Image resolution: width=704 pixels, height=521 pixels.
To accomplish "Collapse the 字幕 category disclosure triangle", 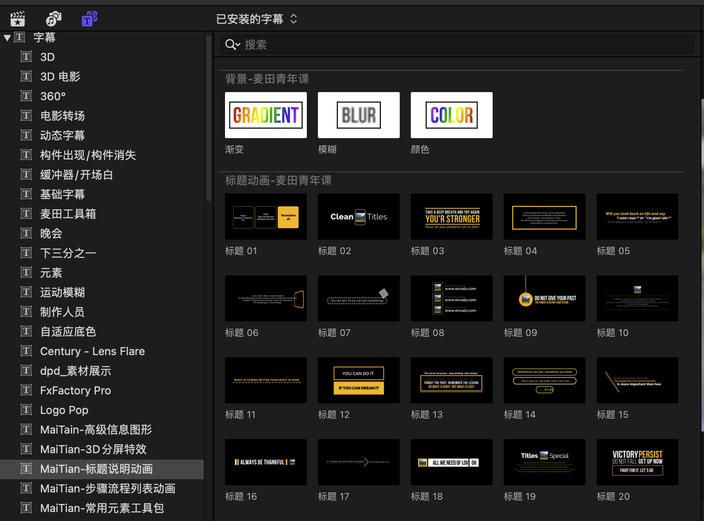I will 7,38.
